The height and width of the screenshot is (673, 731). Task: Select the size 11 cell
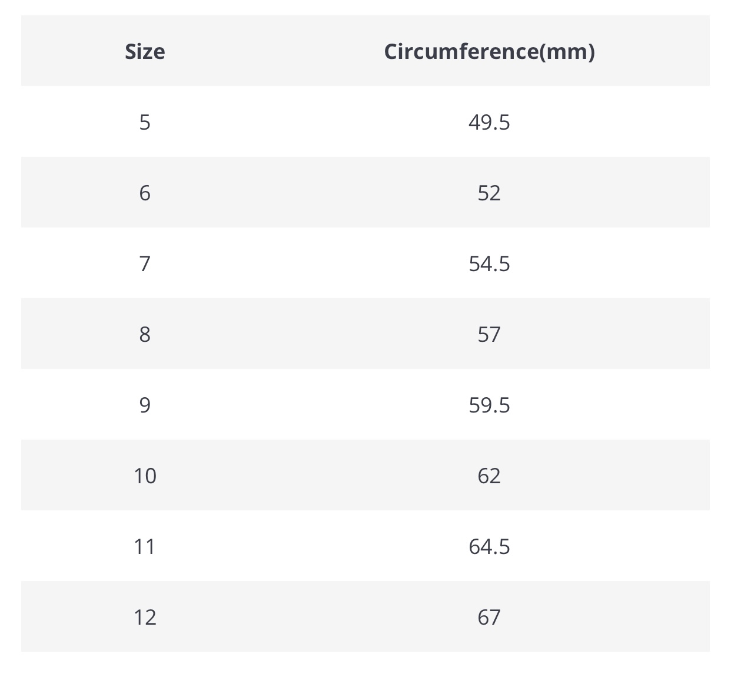tap(145, 546)
